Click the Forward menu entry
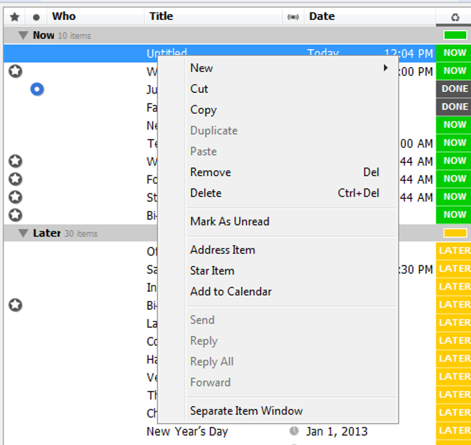Viewport: 471px width, 445px height. click(x=211, y=383)
